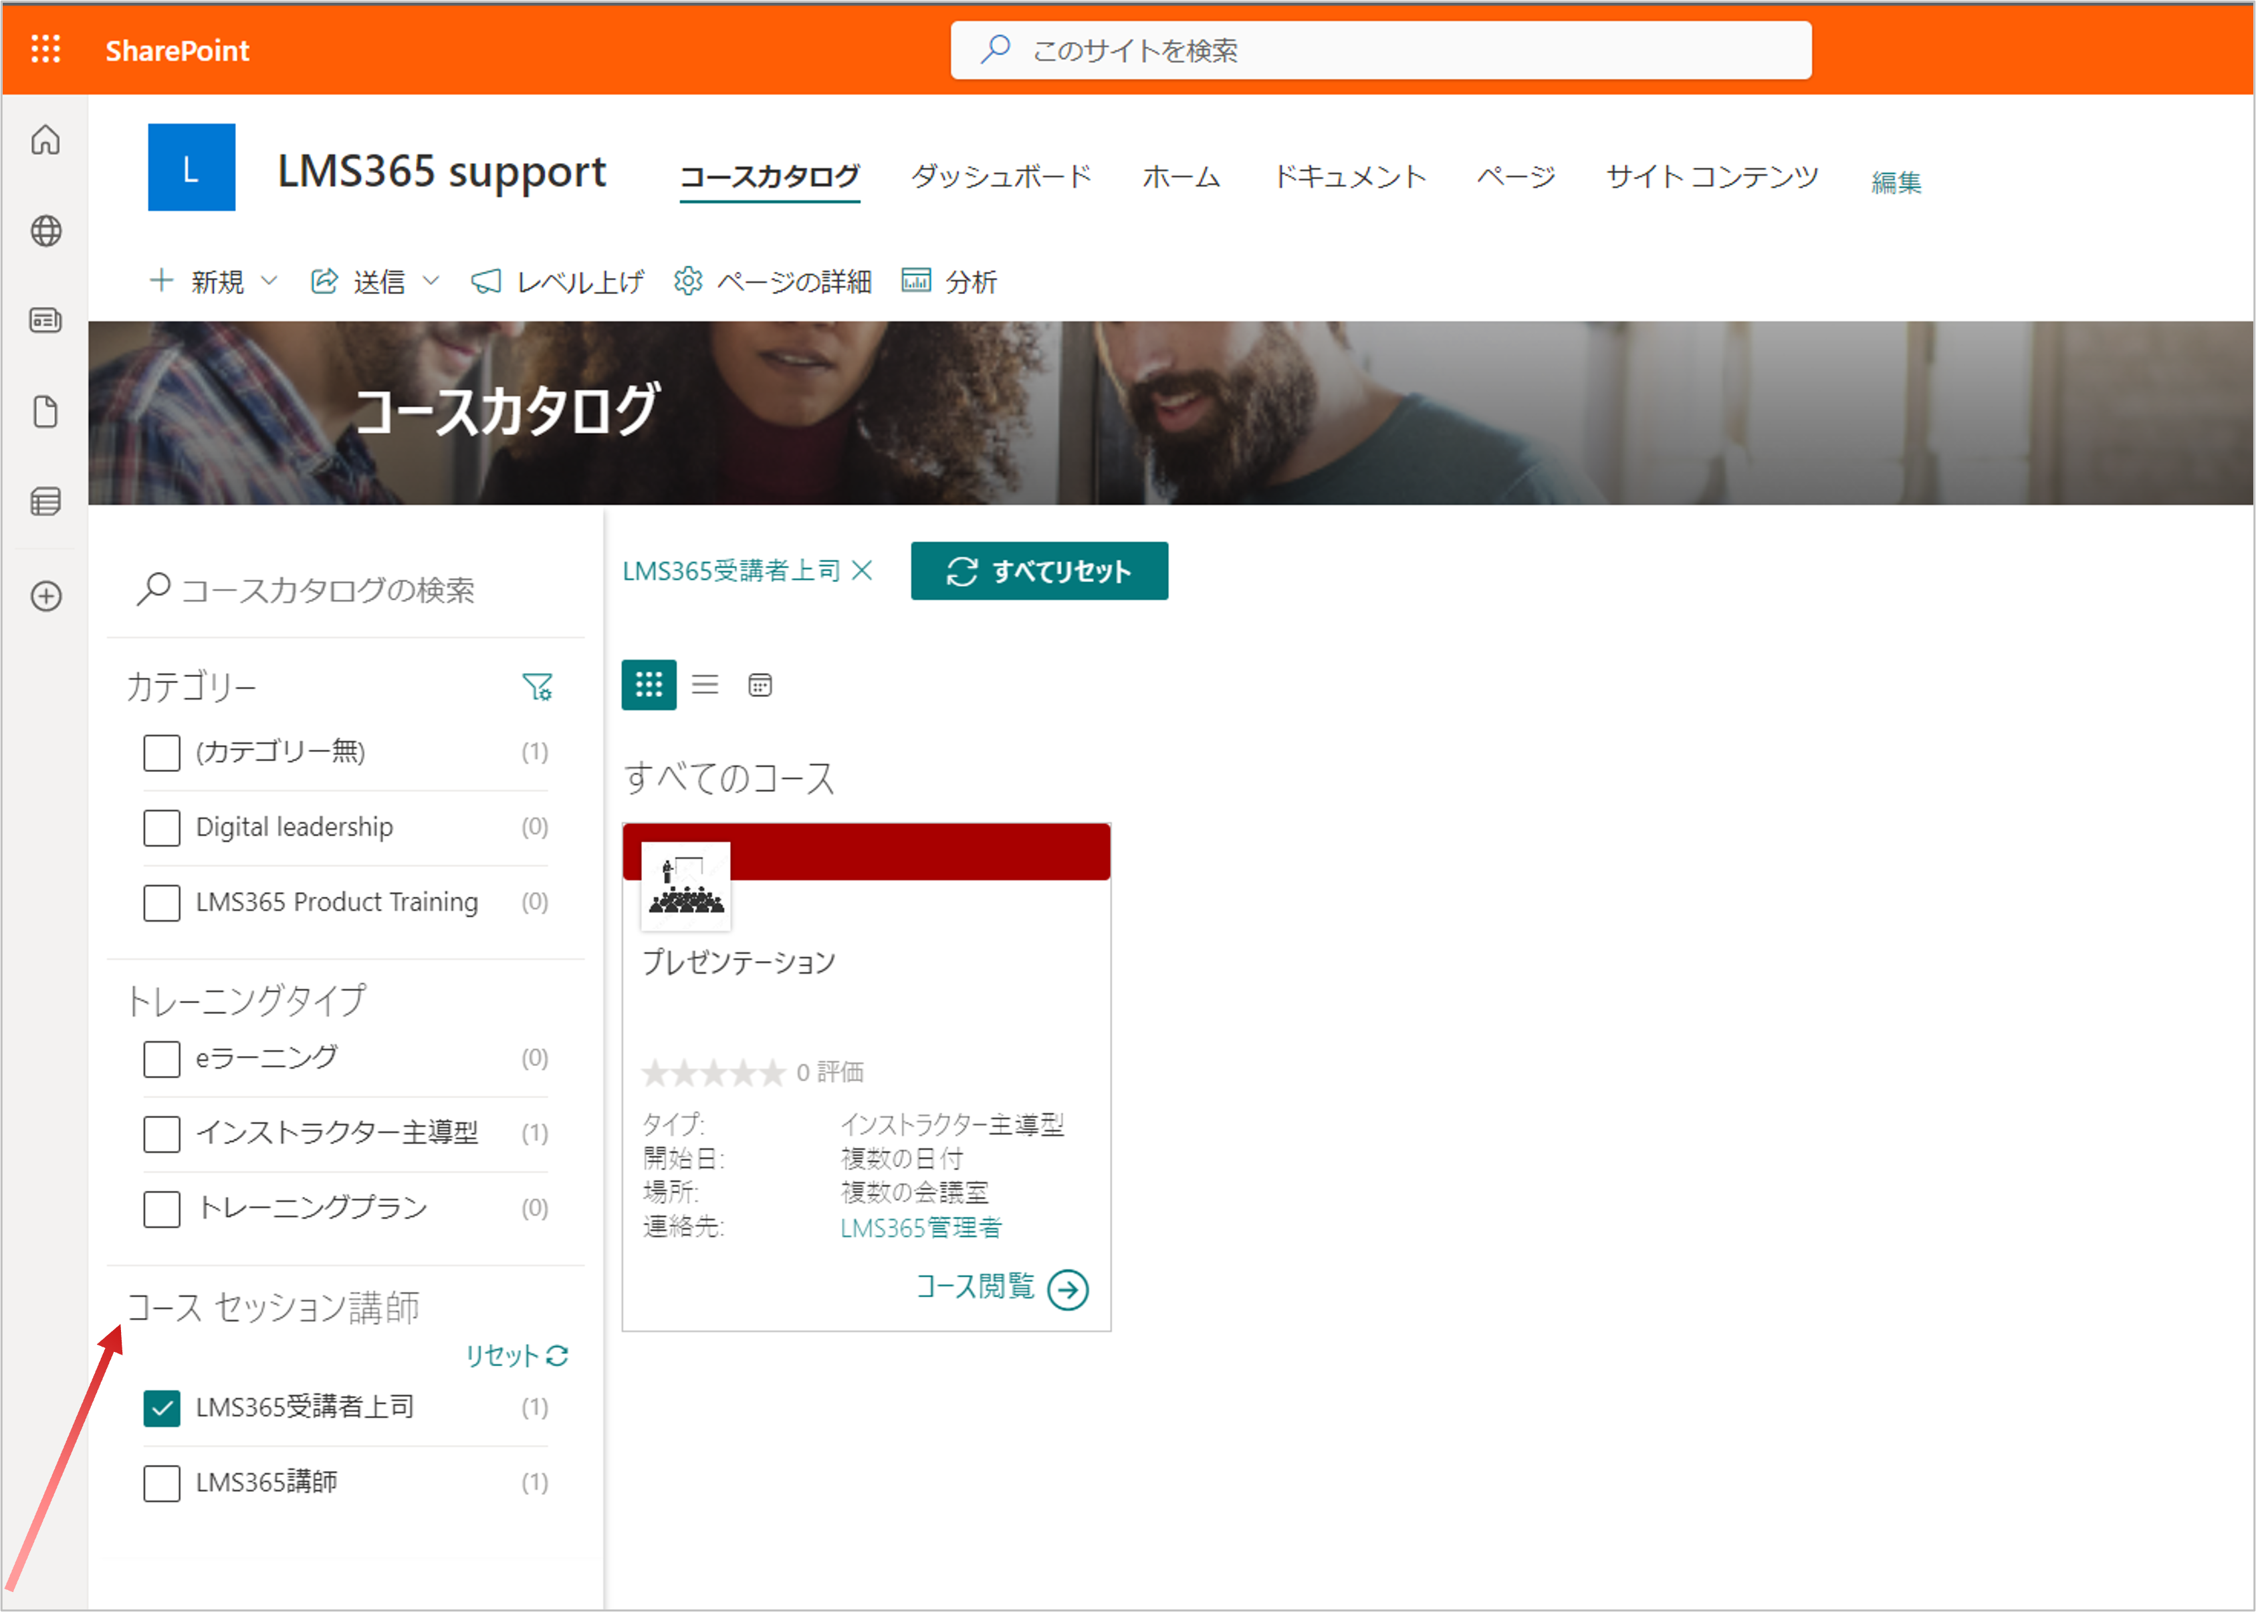Click the Home icon in left rail
Image resolution: width=2256 pixels, height=1612 pixels.
pyautogui.click(x=45, y=140)
